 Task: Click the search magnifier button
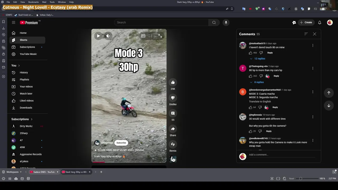214,22
